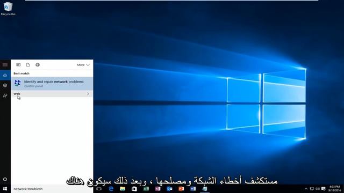Switch to the active taskbar app after Word
Viewport: 344px width, 193px height.
204,189
